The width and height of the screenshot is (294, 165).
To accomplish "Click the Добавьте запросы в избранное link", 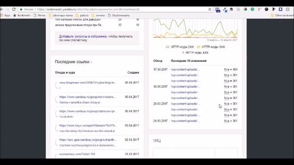I will [83, 36].
